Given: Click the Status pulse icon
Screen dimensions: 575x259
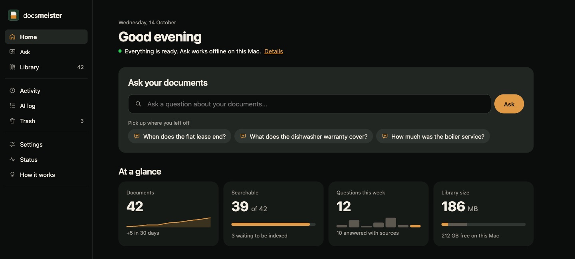Looking at the screenshot, I should pyautogui.click(x=12, y=159).
